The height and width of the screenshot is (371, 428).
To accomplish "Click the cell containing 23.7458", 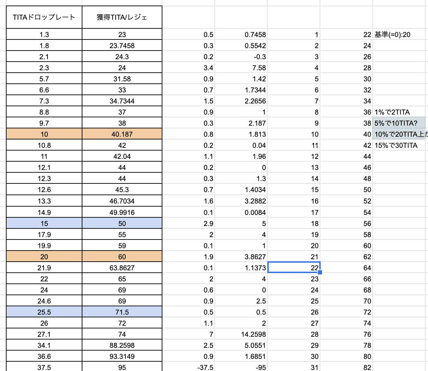I will tap(122, 45).
